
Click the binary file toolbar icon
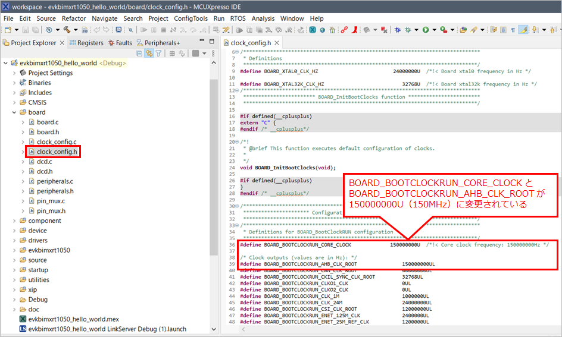tap(85, 30)
